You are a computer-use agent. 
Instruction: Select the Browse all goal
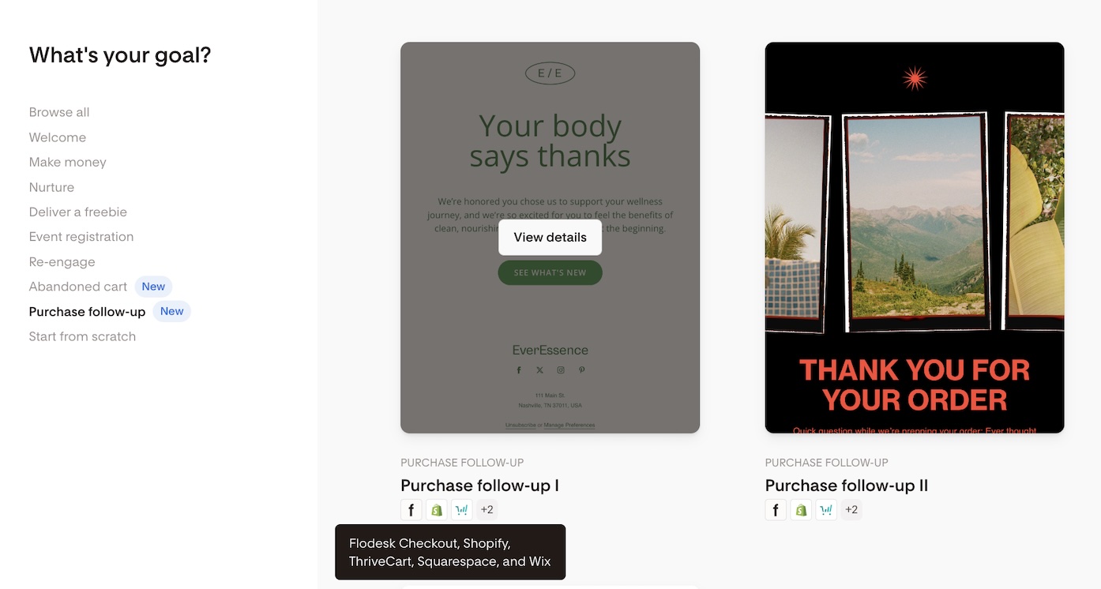[x=59, y=112]
